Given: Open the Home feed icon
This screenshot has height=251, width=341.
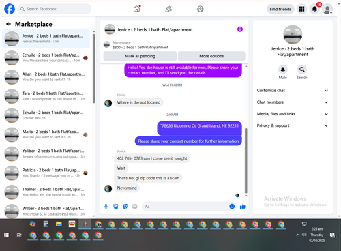Looking at the screenshot, I should [136, 9].
